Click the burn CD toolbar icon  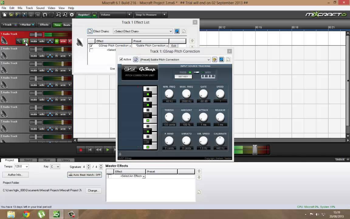point(31,15)
